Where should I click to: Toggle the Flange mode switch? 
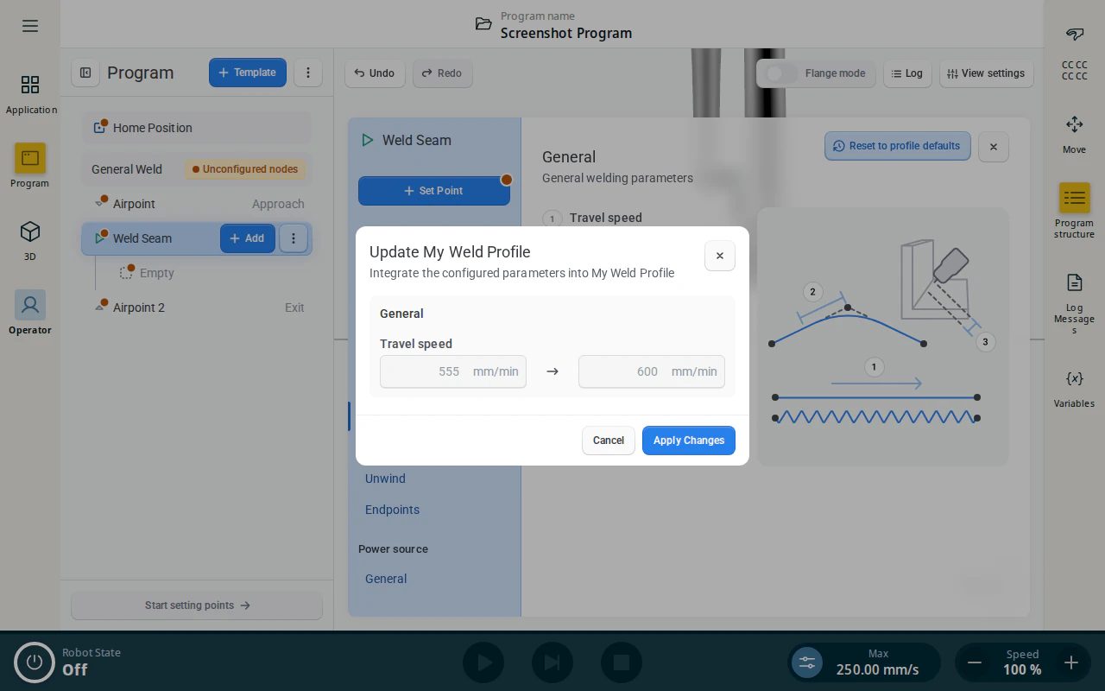coord(782,73)
